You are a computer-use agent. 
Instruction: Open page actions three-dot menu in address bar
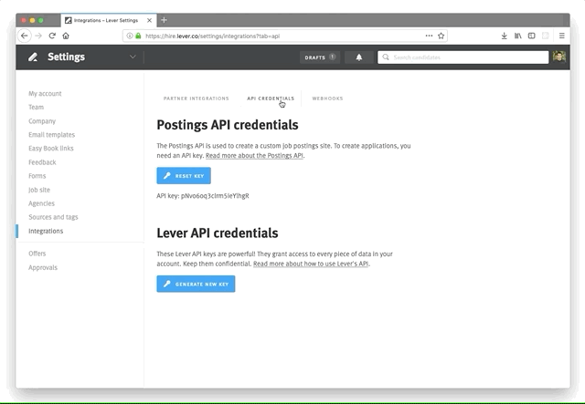tap(429, 36)
